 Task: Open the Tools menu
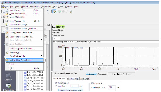(x=61, y=7)
